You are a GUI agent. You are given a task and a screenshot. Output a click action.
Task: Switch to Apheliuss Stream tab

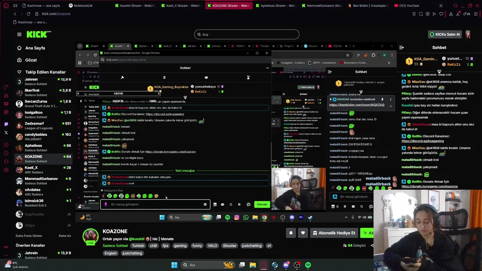tap(275, 6)
